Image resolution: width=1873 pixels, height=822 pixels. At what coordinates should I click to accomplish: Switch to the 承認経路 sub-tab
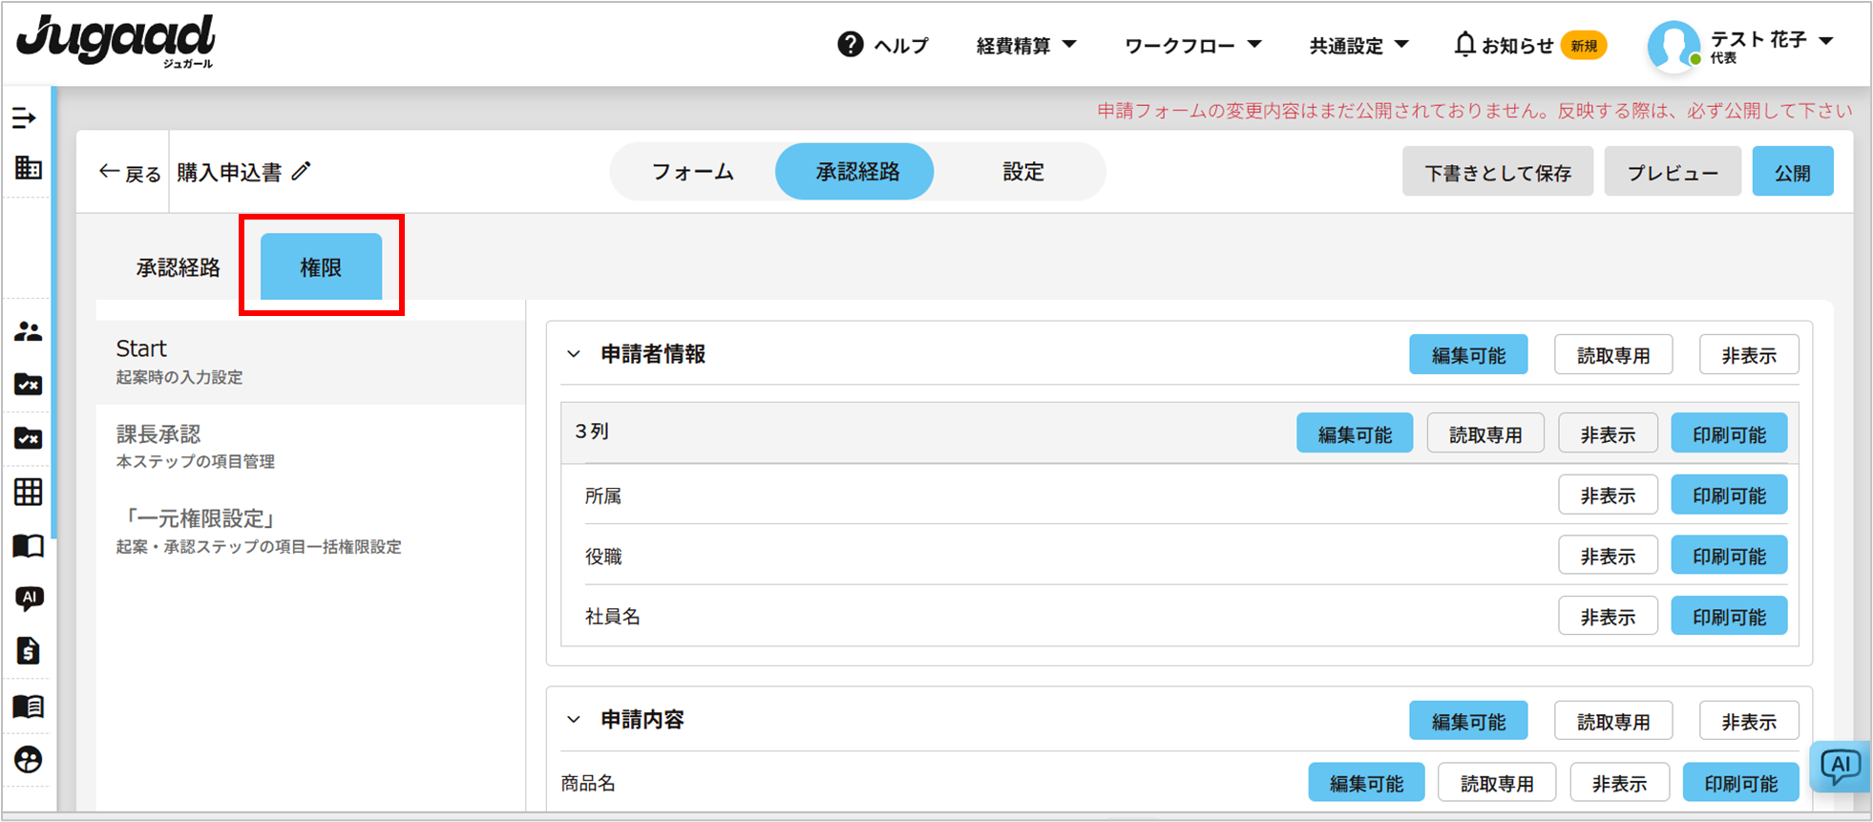[178, 267]
